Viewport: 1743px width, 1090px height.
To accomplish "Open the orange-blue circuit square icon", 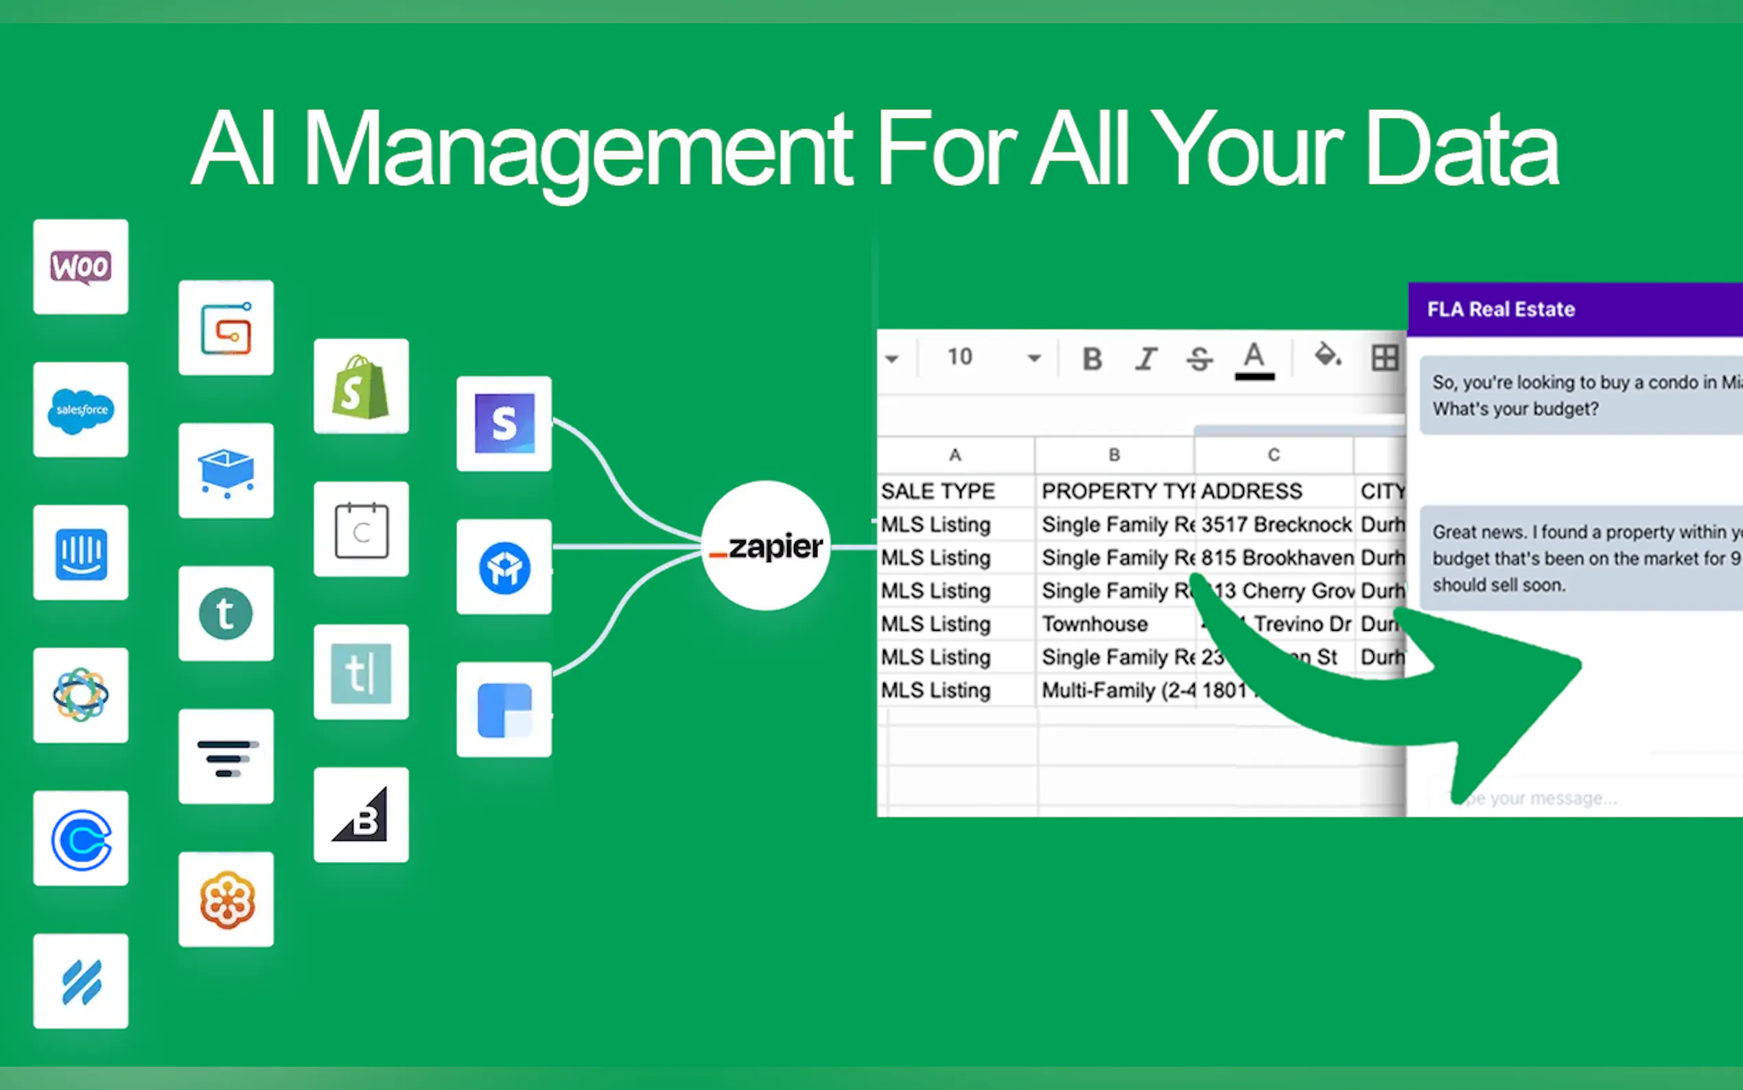I will 226,328.
